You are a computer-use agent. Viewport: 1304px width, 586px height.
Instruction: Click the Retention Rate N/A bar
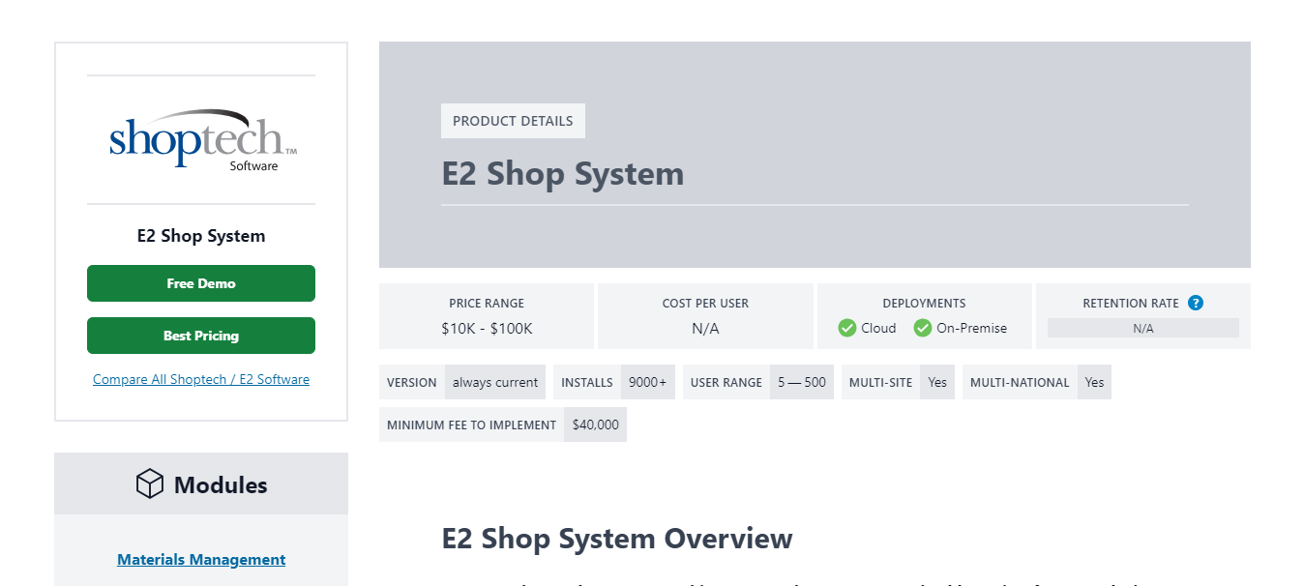click(1142, 328)
